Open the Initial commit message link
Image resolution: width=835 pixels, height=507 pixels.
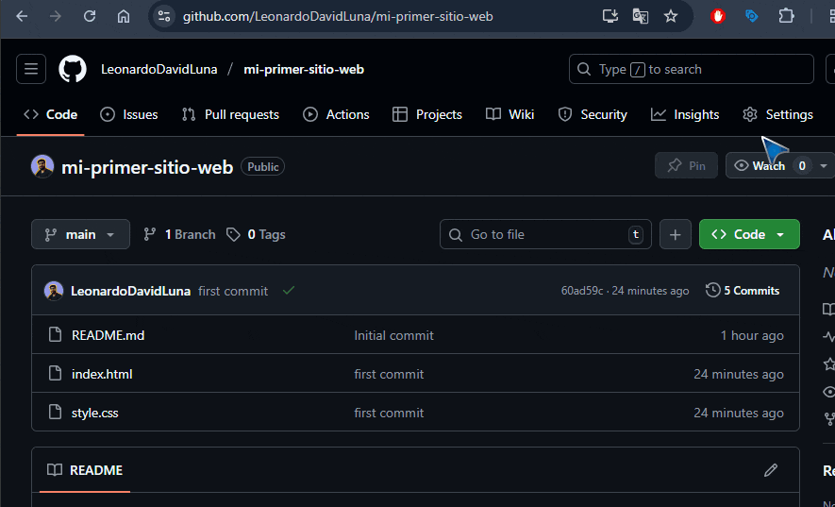pyautogui.click(x=393, y=335)
